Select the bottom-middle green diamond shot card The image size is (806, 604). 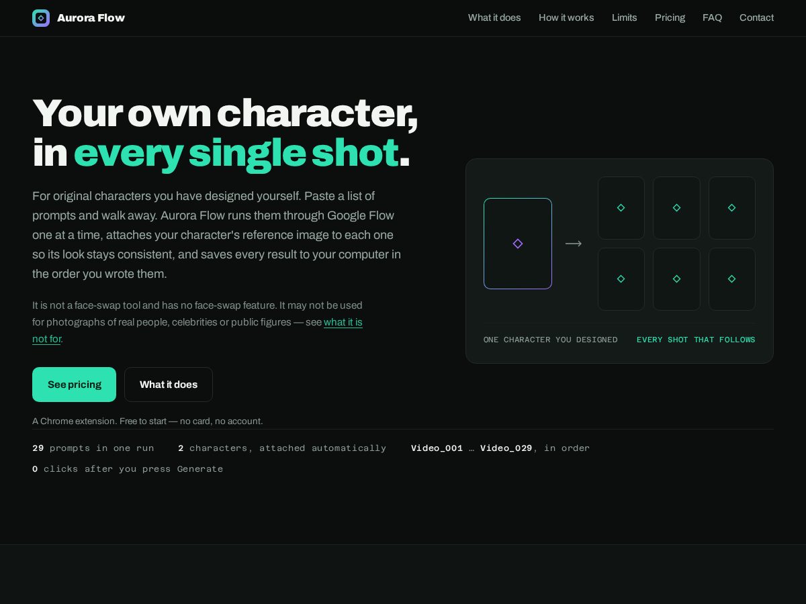pos(676,279)
